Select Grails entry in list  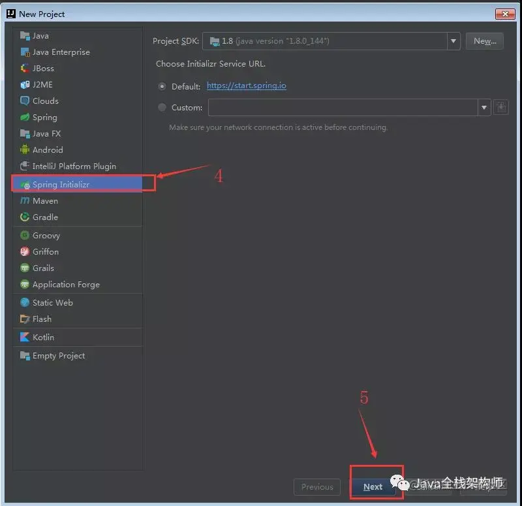[77, 268]
